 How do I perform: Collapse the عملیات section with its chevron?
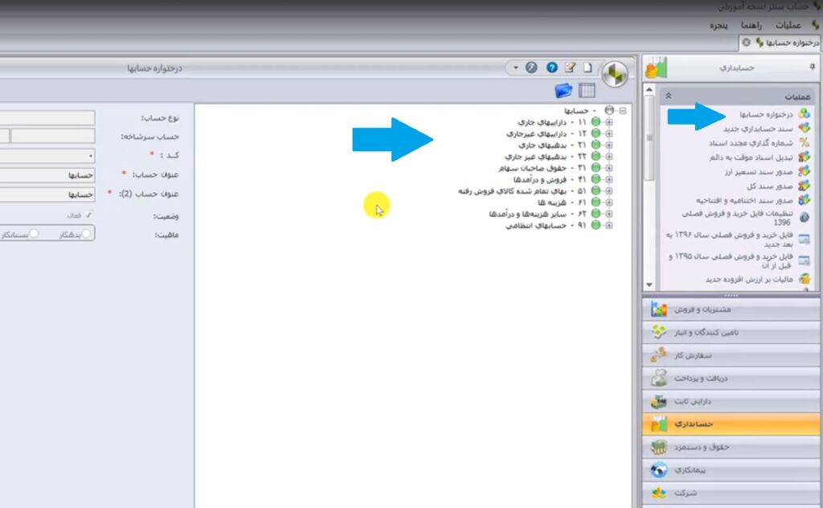pos(668,96)
